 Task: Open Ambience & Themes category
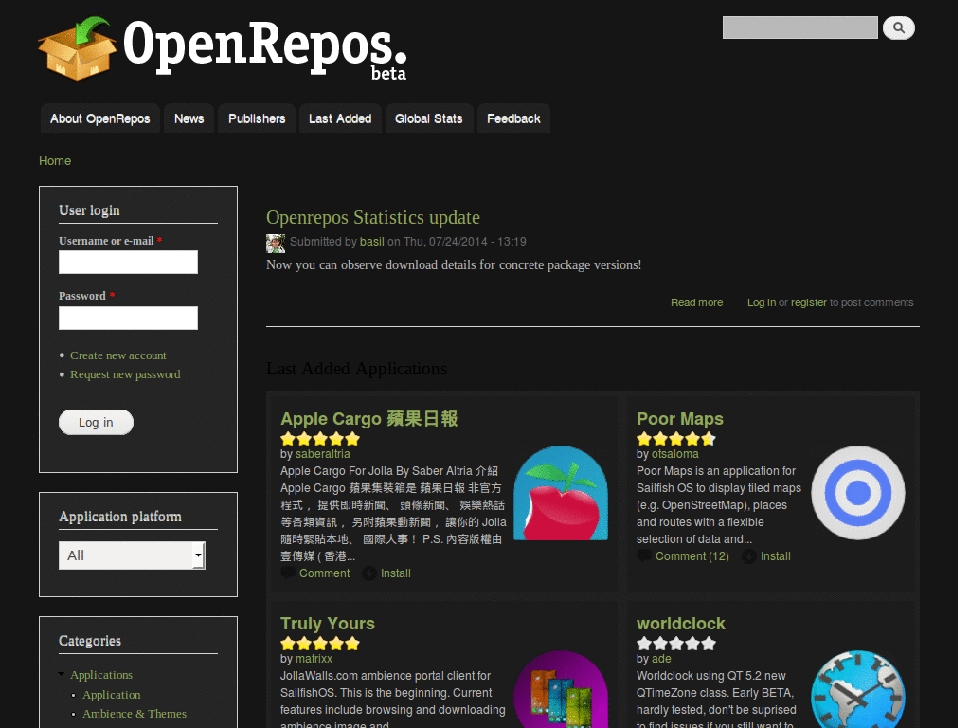pyautogui.click(x=135, y=714)
